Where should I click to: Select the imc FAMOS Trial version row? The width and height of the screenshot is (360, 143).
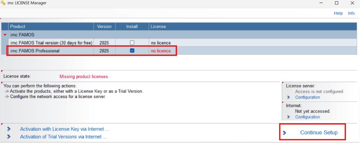pyautogui.click(x=51, y=43)
